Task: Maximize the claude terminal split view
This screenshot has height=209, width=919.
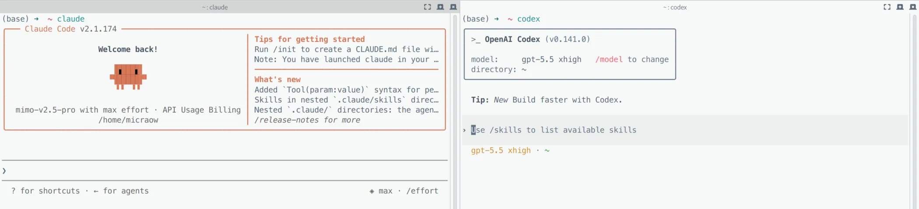Action: pos(427,7)
